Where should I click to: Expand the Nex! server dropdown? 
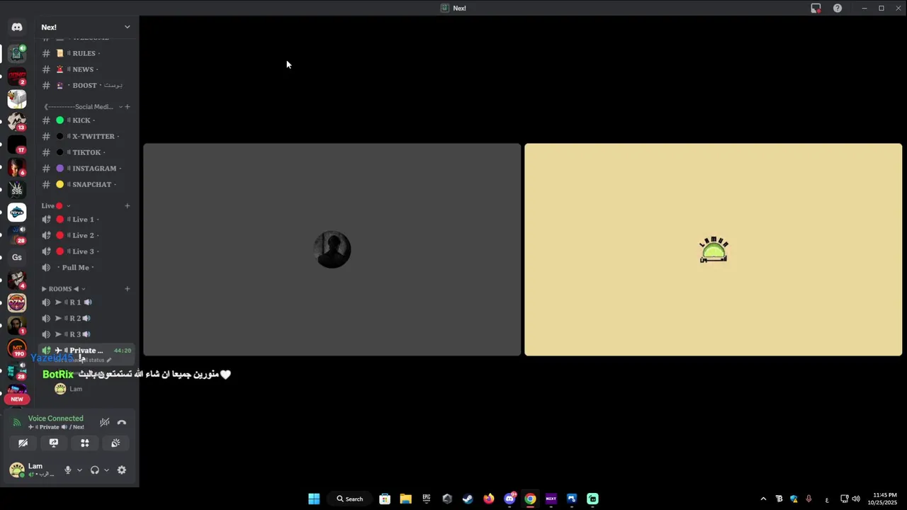[127, 27]
